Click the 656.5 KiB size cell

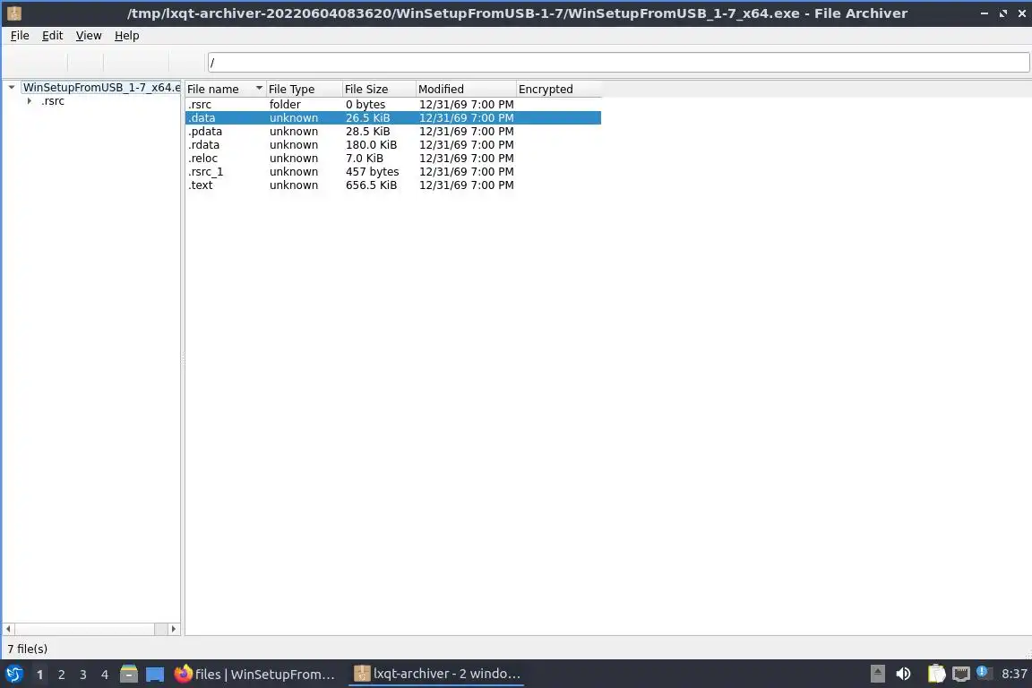click(x=371, y=185)
